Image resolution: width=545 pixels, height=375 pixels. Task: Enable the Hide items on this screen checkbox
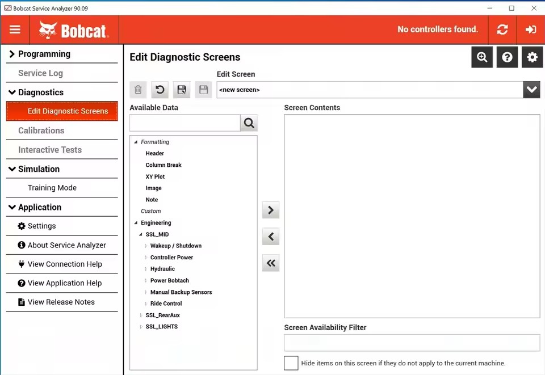[291, 363]
